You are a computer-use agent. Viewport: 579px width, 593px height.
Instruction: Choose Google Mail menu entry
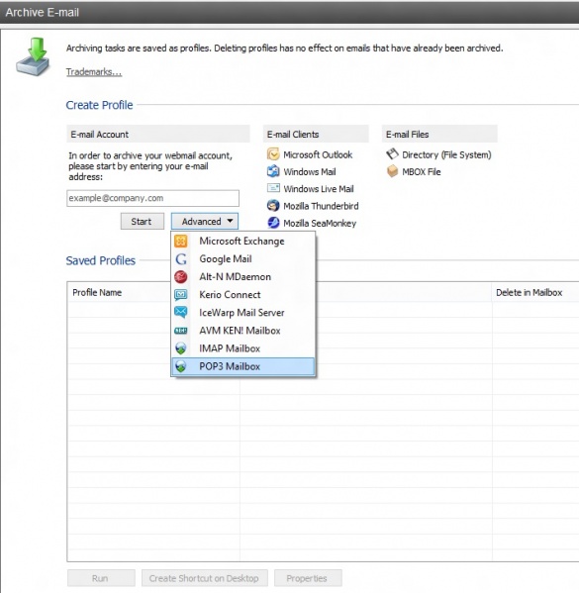tap(242, 259)
